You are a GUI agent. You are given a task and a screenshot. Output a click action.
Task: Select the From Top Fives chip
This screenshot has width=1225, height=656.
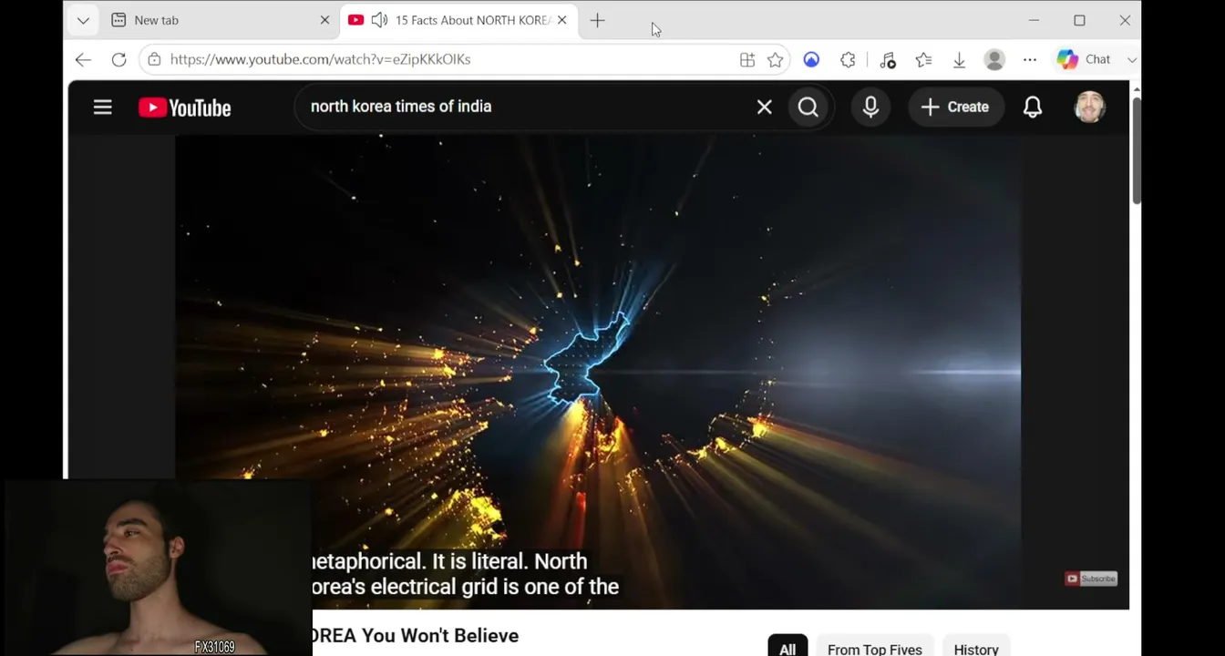[x=875, y=649]
